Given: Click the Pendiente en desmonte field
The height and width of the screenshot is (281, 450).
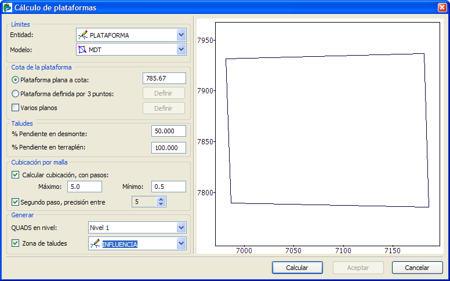Looking at the screenshot, I should (x=168, y=132).
